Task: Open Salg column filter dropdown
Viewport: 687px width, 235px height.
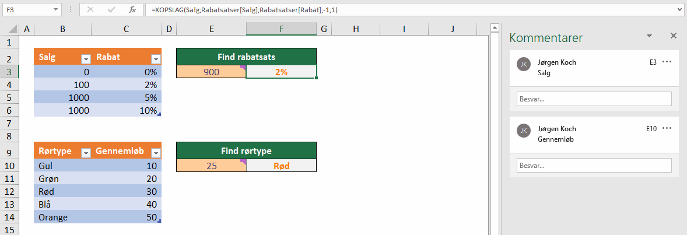Action: tap(86, 59)
